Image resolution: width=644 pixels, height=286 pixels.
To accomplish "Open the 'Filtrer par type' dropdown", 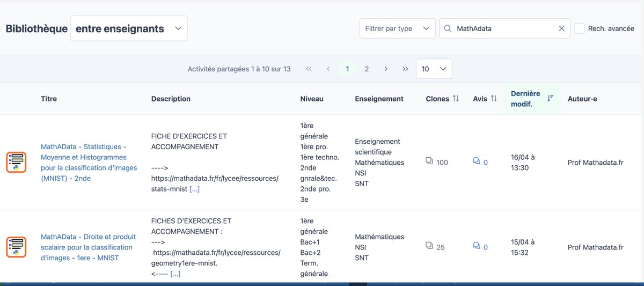I will [397, 28].
